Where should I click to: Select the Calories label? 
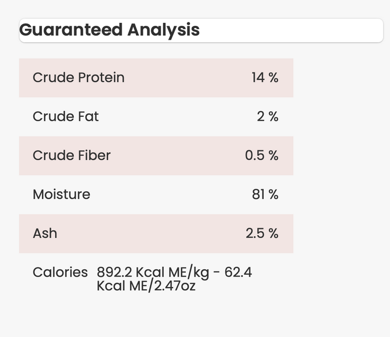pyautogui.click(x=60, y=272)
